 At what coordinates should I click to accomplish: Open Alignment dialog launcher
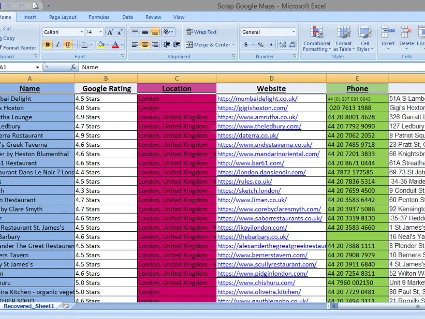[x=234, y=57]
